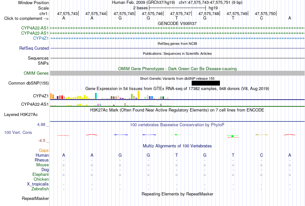Open 100 vertebrates Basewise Conservation by PhyloP title
Viewport: 305px width, 206px height.
pyautogui.click(x=177, y=125)
